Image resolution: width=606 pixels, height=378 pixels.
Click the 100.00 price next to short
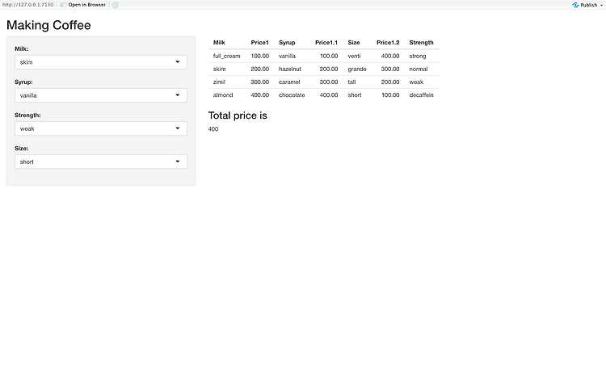pos(390,95)
